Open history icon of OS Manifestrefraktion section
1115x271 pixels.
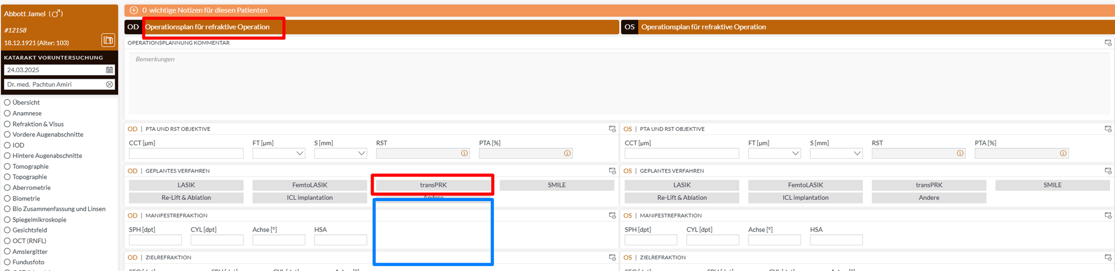click(1108, 215)
